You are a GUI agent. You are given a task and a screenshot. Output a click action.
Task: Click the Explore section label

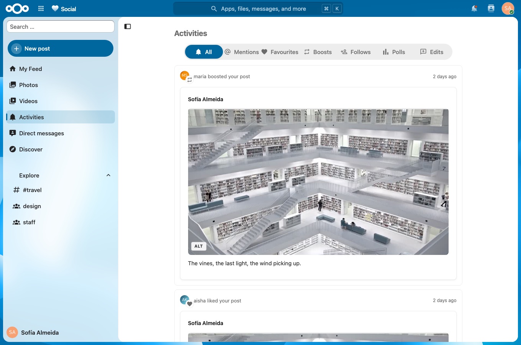tap(29, 176)
